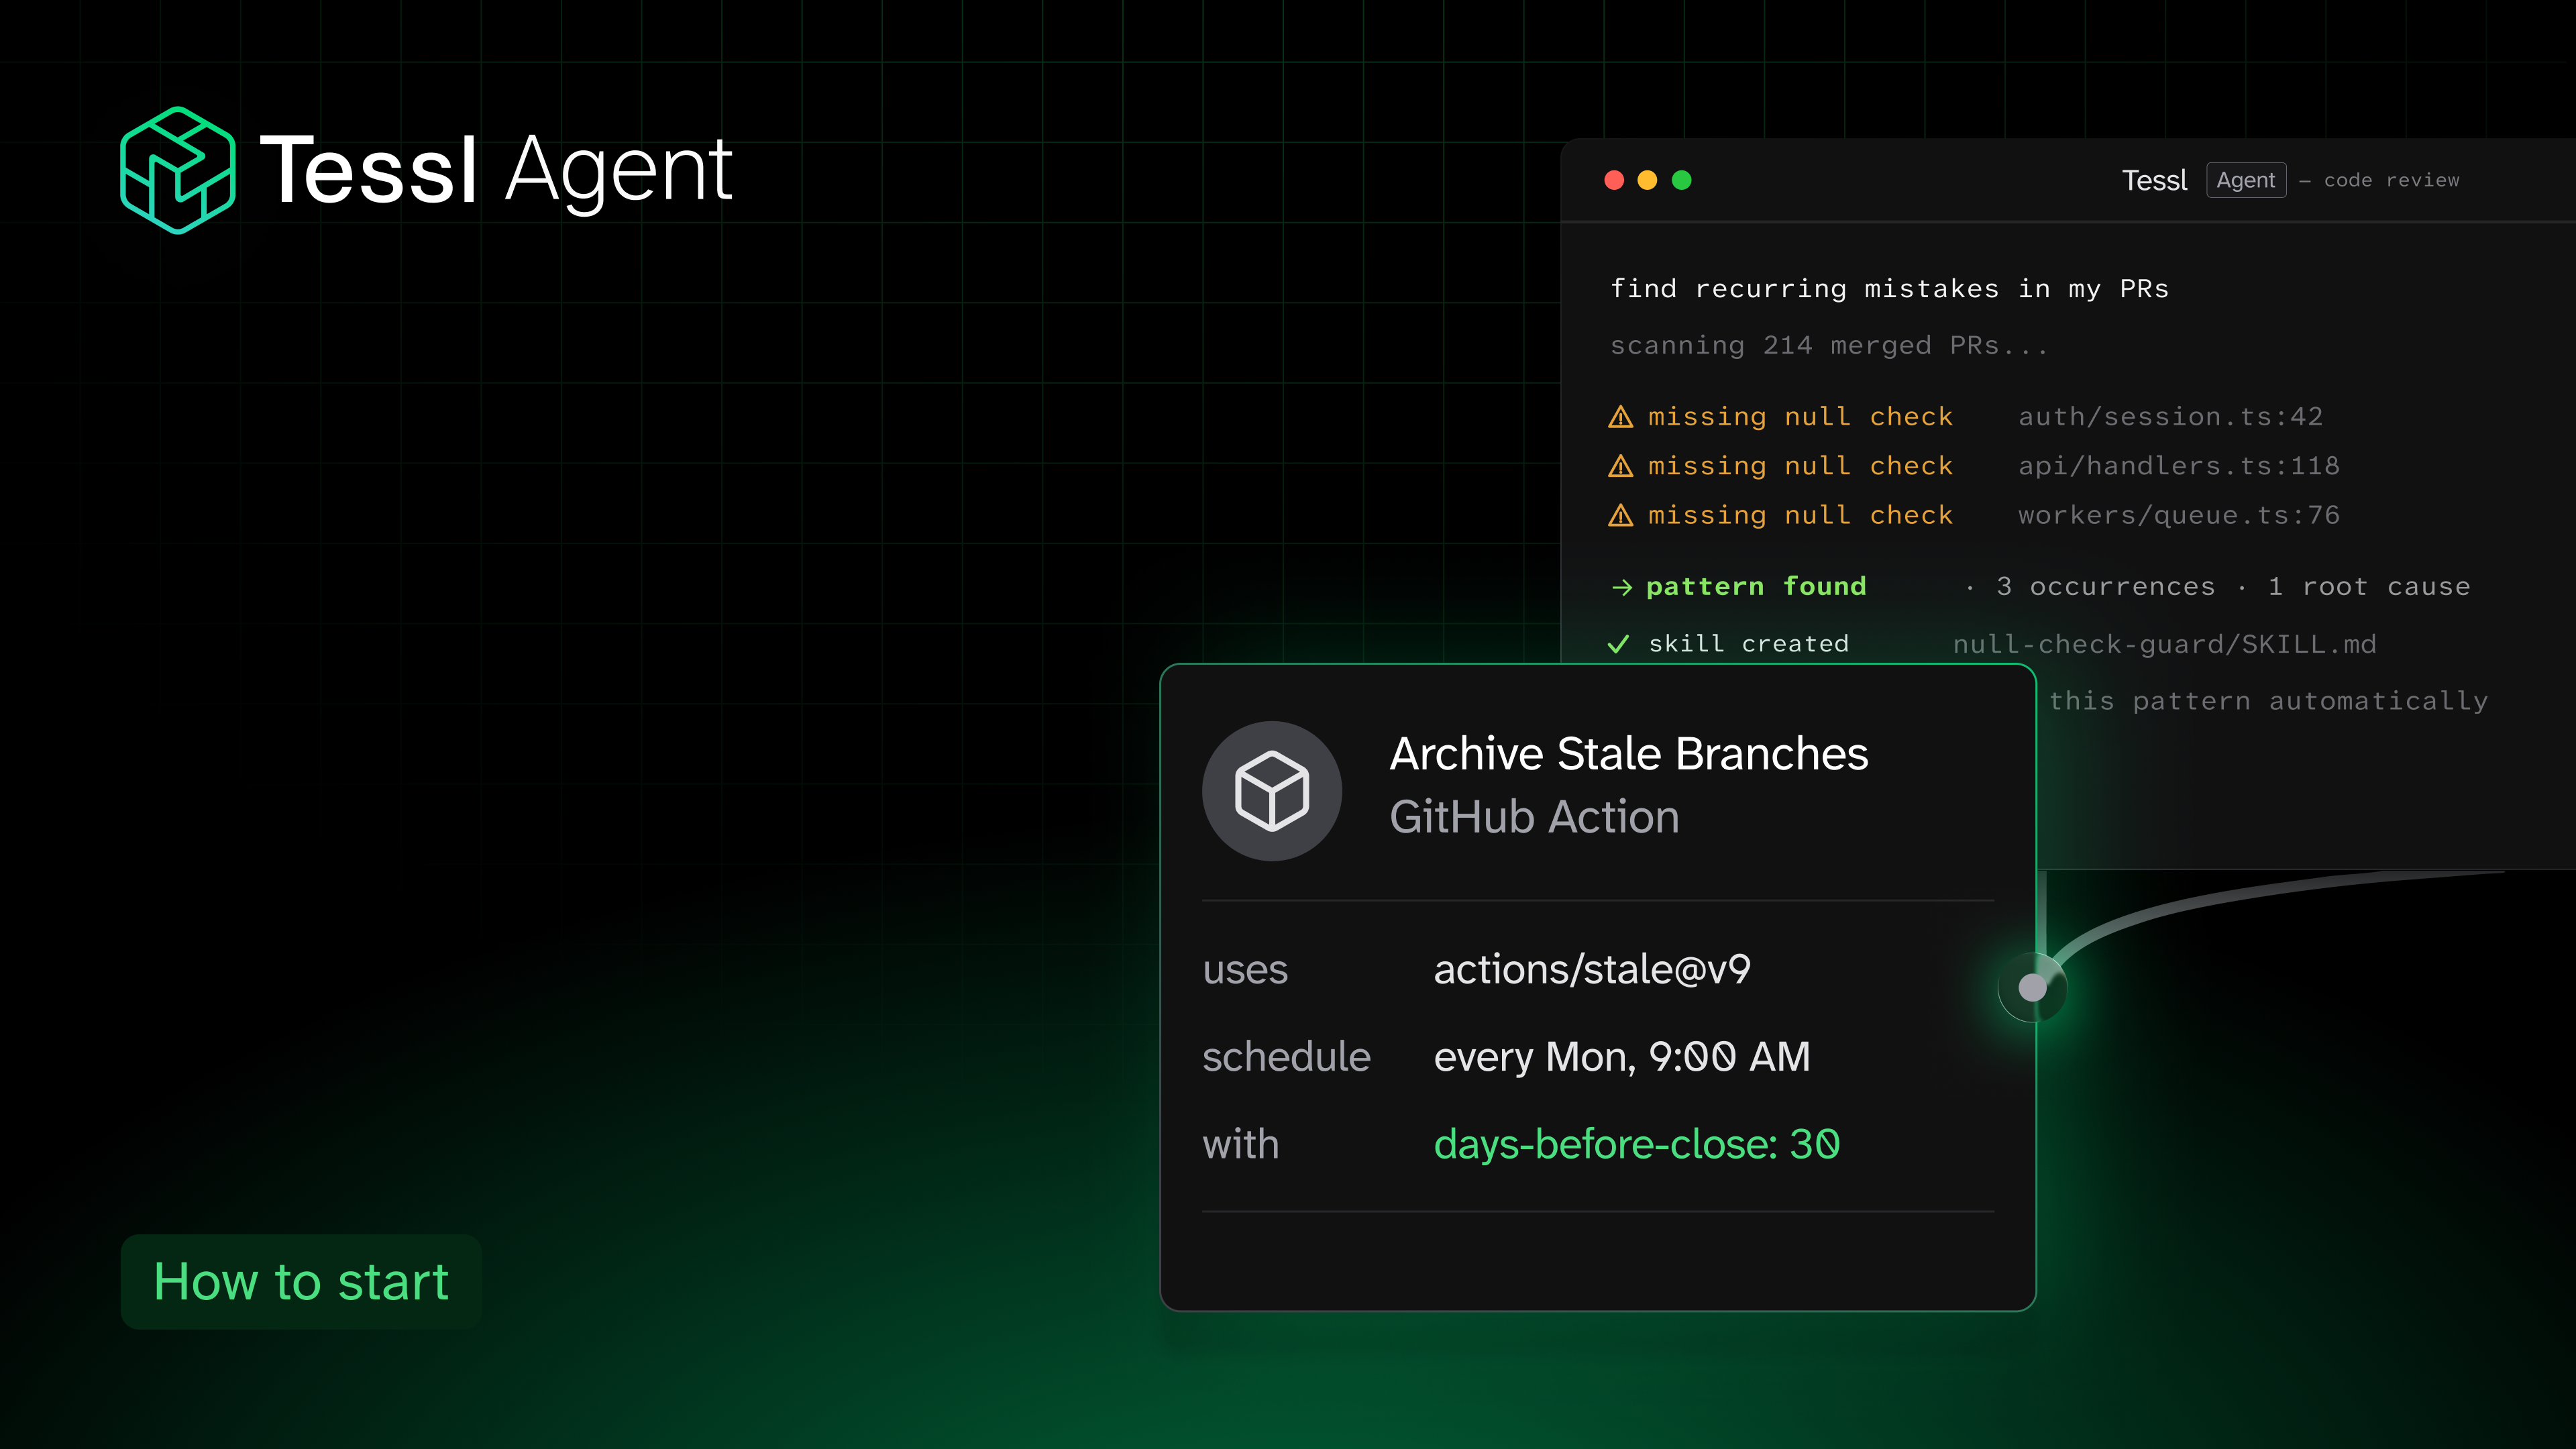
Task: Click the Agent badge in terminal title
Action: click(2246, 180)
